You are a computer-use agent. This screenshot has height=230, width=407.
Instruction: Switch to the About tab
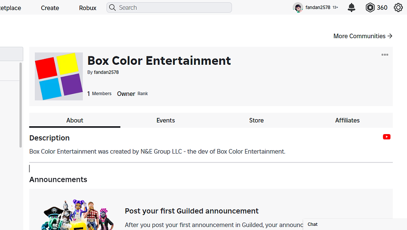tap(75, 120)
